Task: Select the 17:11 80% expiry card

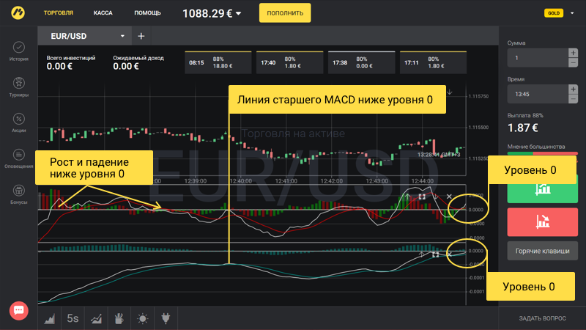Action: (x=433, y=62)
